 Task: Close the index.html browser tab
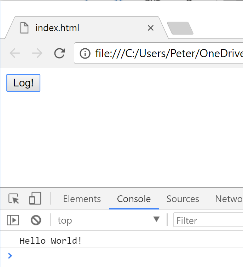coord(151,28)
